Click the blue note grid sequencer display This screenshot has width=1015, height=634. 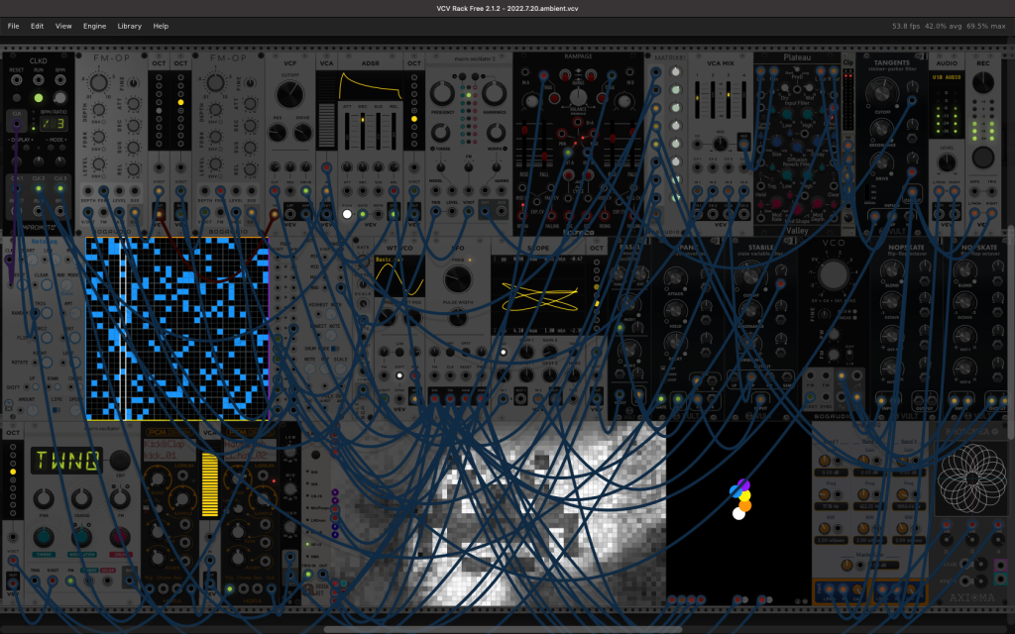177,329
